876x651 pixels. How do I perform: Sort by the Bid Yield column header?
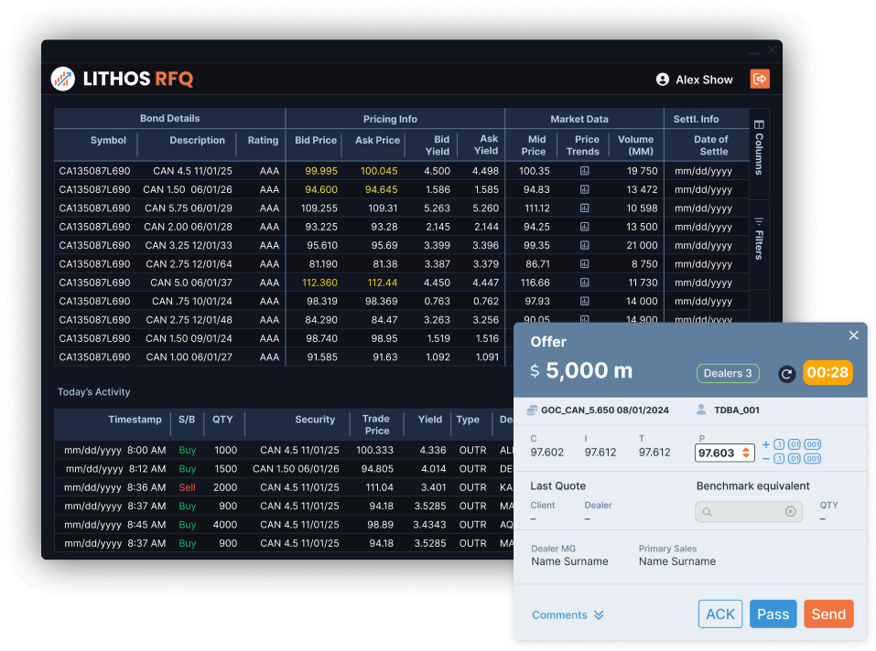click(438, 145)
